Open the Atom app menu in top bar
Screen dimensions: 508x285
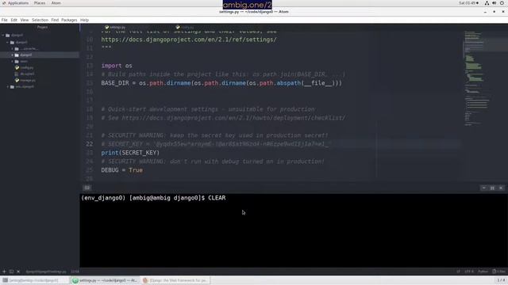[56, 3]
